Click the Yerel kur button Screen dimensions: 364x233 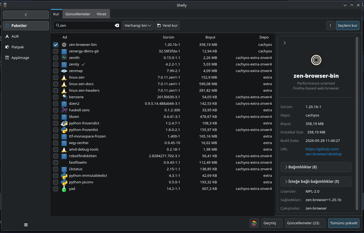tap(167, 25)
